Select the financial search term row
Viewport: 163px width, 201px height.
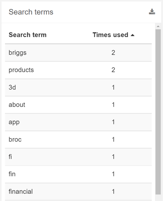coord(78,192)
